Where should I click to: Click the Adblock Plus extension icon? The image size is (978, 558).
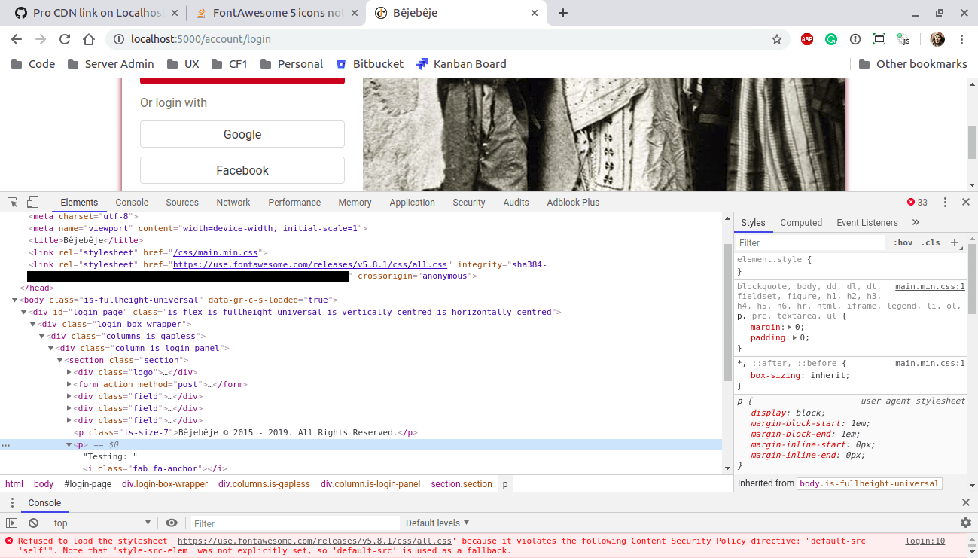click(x=806, y=39)
